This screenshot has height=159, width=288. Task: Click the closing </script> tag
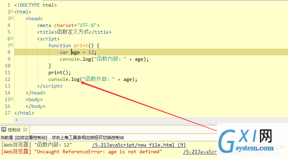point(50,86)
